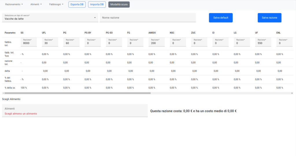Image resolution: width=296 pixels, height=156 pixels.
Task: Click the Esporta DB button
Action: [77, 4]
